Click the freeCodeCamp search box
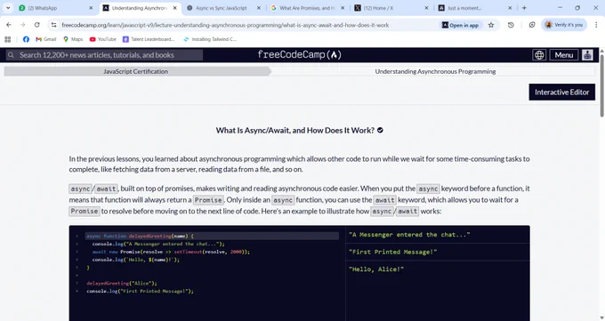This screenshot has width=605, height=321. click(x=104, y=55)
